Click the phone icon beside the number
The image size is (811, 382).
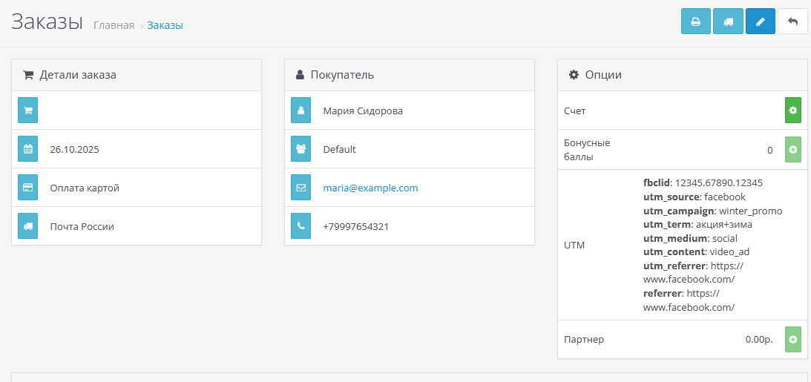pyautogui.click(x=301, y=226)
